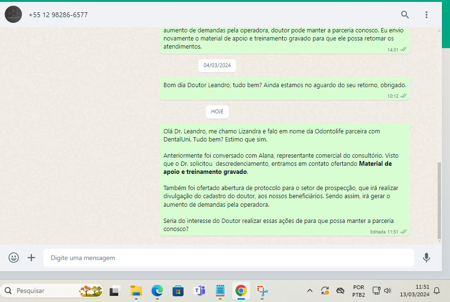The image size is (450, 302).
Task: Click the OneDrive cloud tray icon
Action: pos(340,291)
